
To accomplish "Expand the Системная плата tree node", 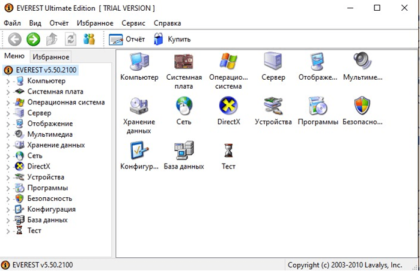I will click(8, 92).
